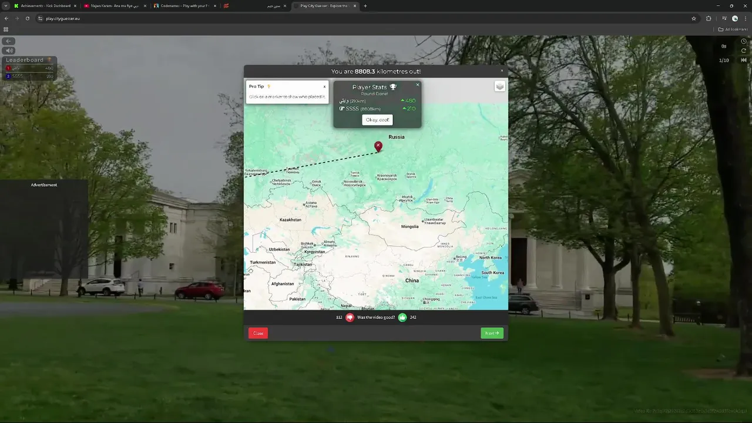
Task: Switch to the Arabic-titled سين جيم tab
Action: 255,6
